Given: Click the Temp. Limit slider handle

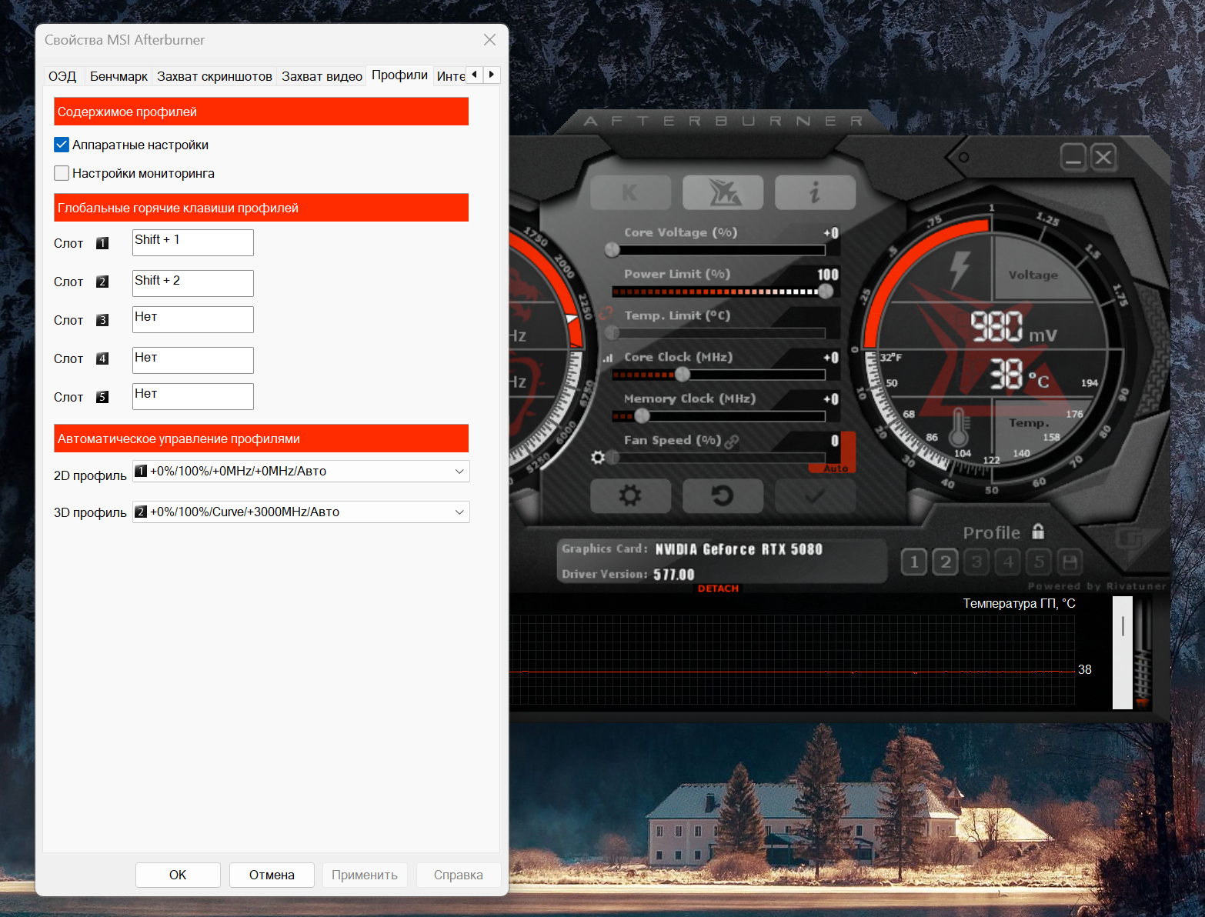Looking at the screenshot, I should (x=613, y=333).
